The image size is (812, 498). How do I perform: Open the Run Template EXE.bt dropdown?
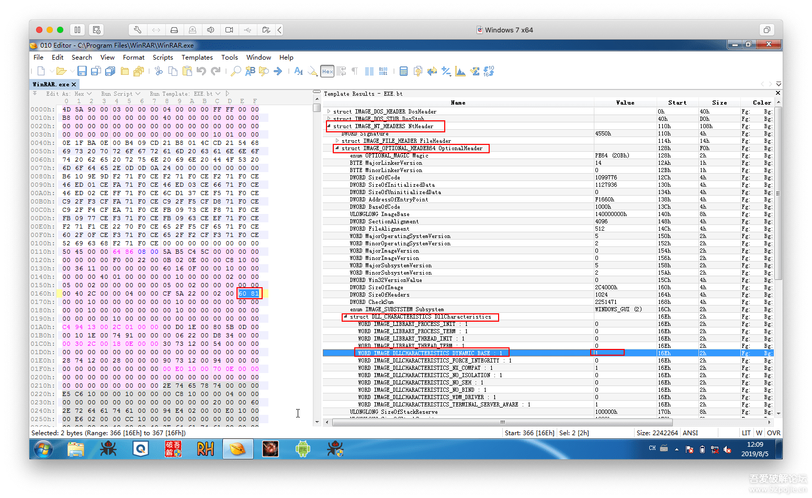tap(185, 94)
